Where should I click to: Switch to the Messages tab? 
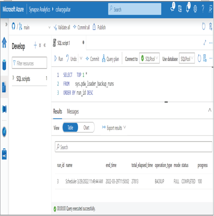click(x=73, y=112)
